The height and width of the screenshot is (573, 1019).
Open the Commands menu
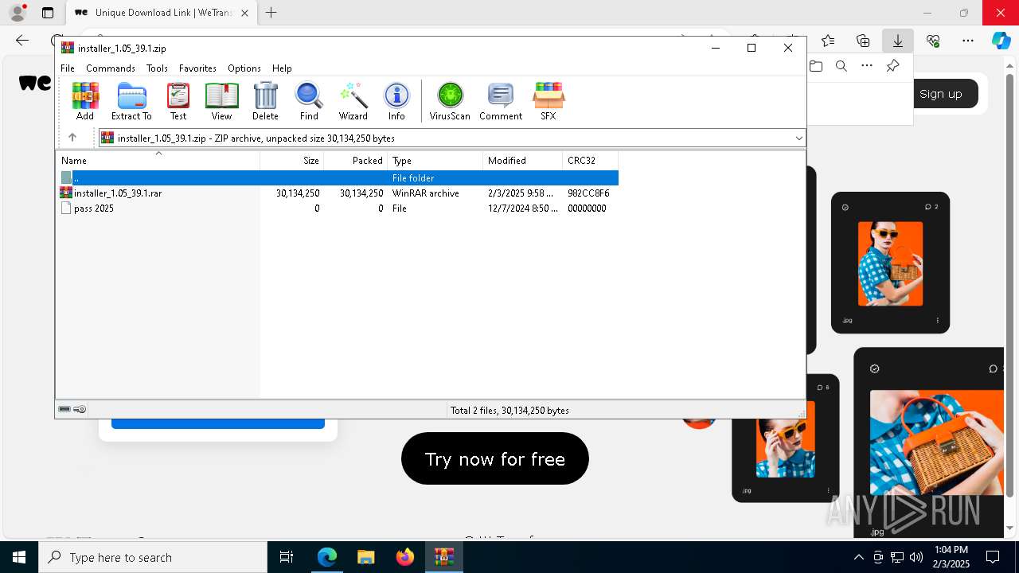111,68
